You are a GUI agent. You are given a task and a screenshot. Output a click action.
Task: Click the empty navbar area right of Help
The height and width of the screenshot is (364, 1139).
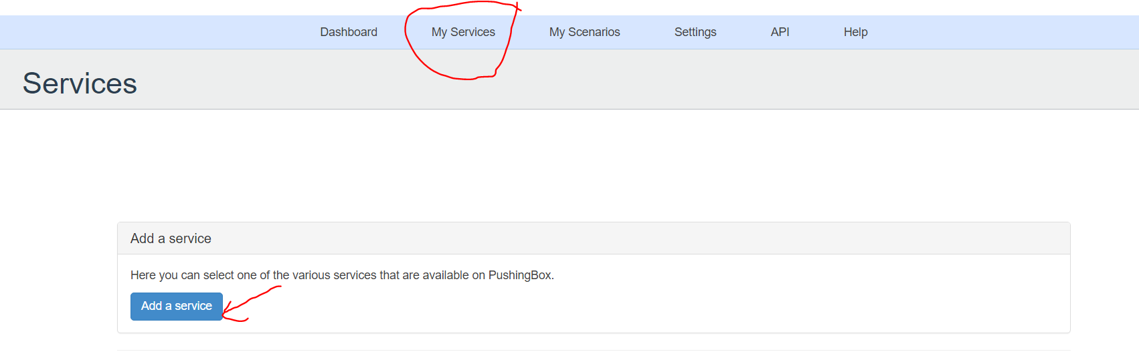coord(1004,32)
